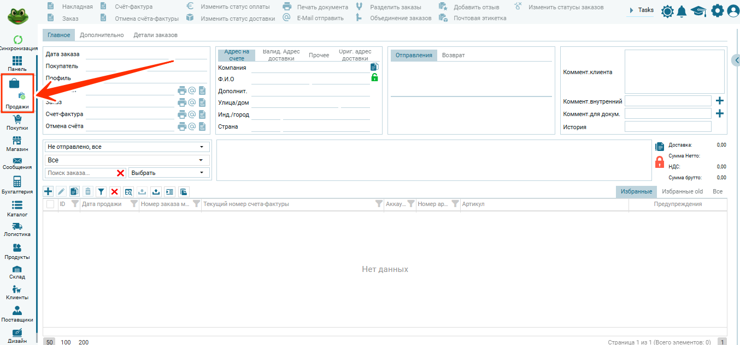Expand the 'Не отправлено, все' dropdown

[x=126, y=147]
